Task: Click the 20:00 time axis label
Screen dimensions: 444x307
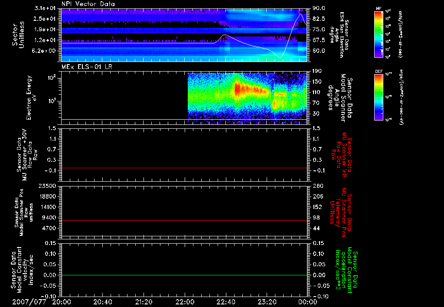Action: (62, 302)
